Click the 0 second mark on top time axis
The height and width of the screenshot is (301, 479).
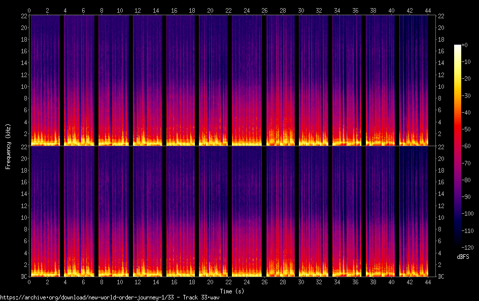(x=29, y=10)
